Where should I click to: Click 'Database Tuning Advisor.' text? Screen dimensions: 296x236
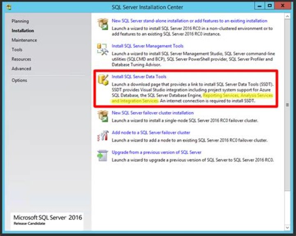click(x=136, y=65)
